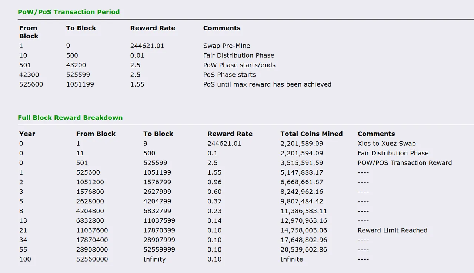Select the Year 100 row cell

pyautogui.click(x=25, y=259)
